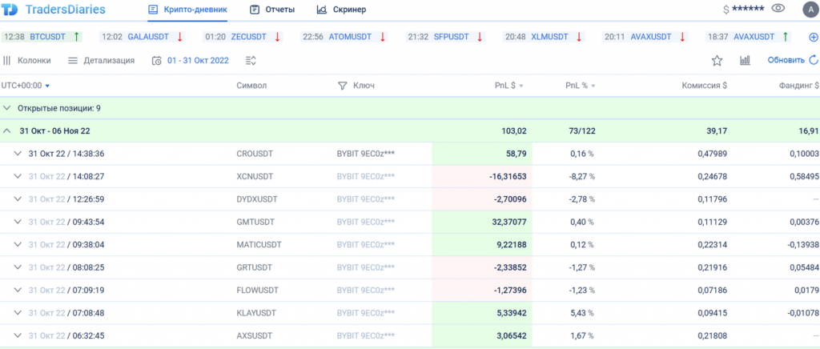Click the filter funnel icon near Ключ
Screen dimensions: 820x349
tap(342, 86)
